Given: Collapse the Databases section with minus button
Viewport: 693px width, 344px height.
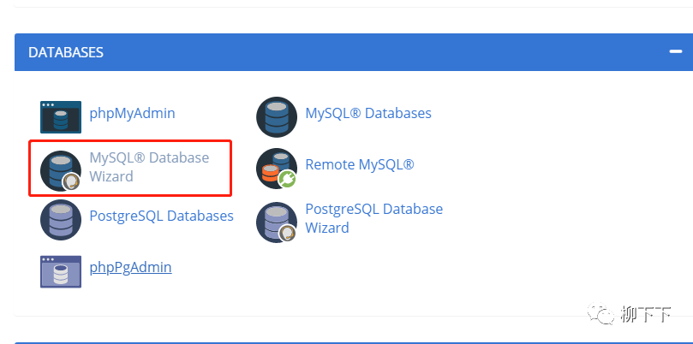Looking at the screenshot, I should (675, 51).
